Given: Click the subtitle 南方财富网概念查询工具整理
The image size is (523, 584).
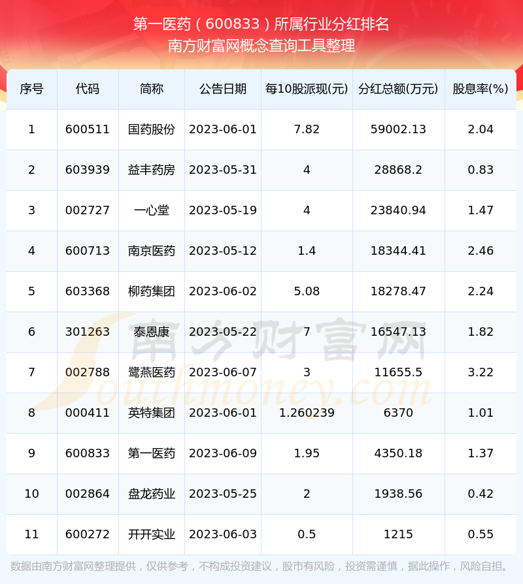Looking at the screenshot, I should [x=261, y=46].
